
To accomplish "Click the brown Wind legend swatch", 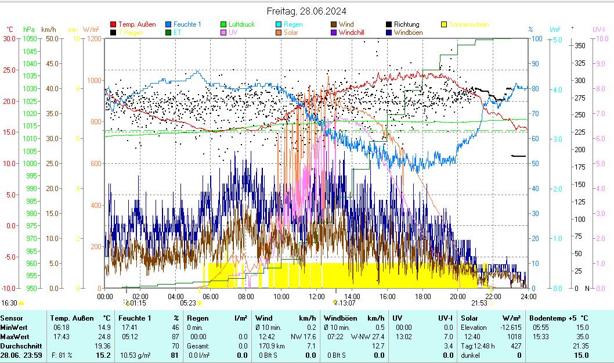I will pyautogui.click(x=334, y=24).
